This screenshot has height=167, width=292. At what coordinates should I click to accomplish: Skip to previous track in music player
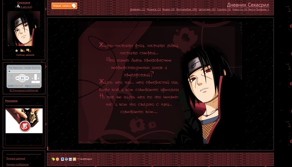[x=17, y=78]
